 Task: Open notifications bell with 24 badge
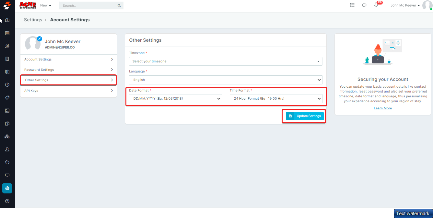coord(376,5)
